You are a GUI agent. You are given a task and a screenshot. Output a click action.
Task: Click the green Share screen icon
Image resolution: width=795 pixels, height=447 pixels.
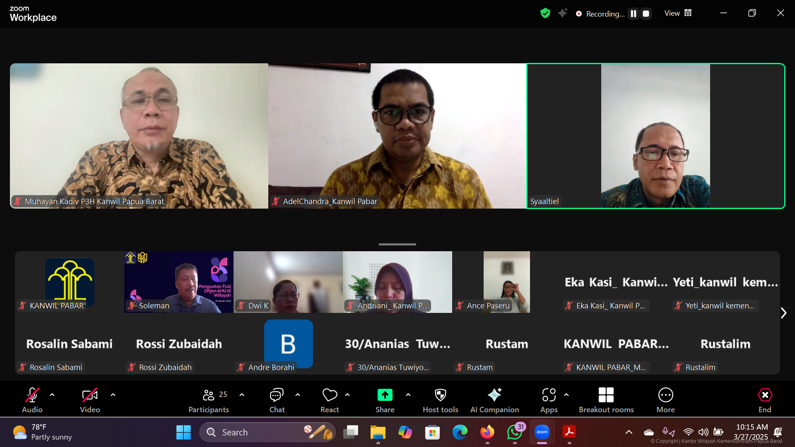(385, 395)
